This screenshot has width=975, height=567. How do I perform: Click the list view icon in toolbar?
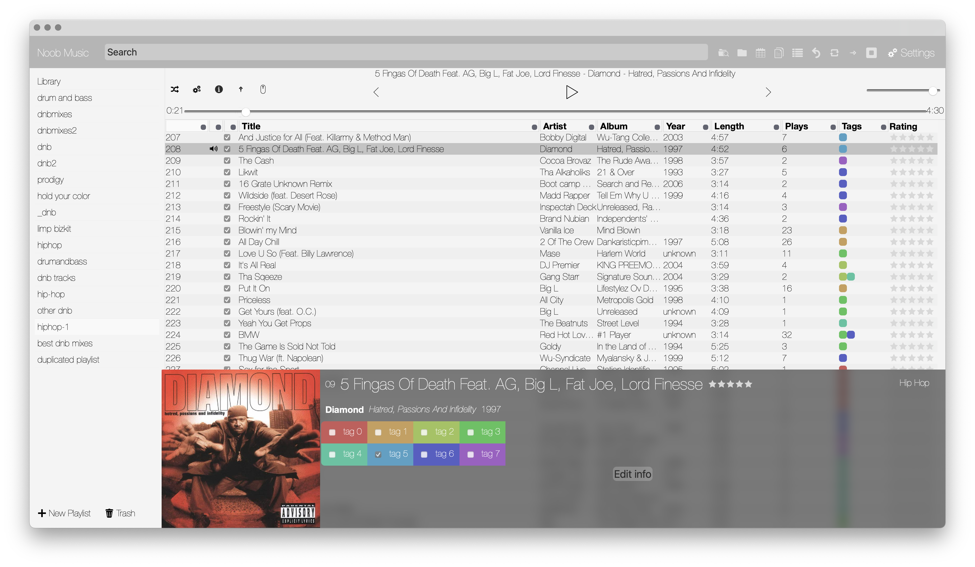798,53
